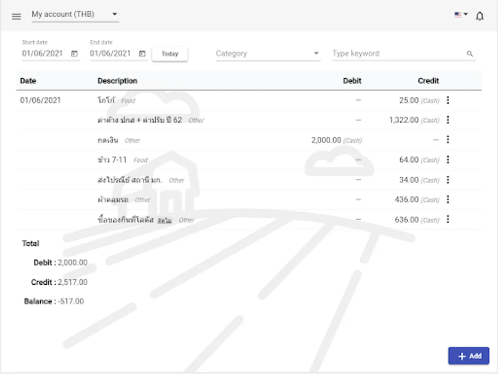Open more options for the 34.00 row
Image resolution: width=498 pixels, height=374 pixels.
pos(448,180)
